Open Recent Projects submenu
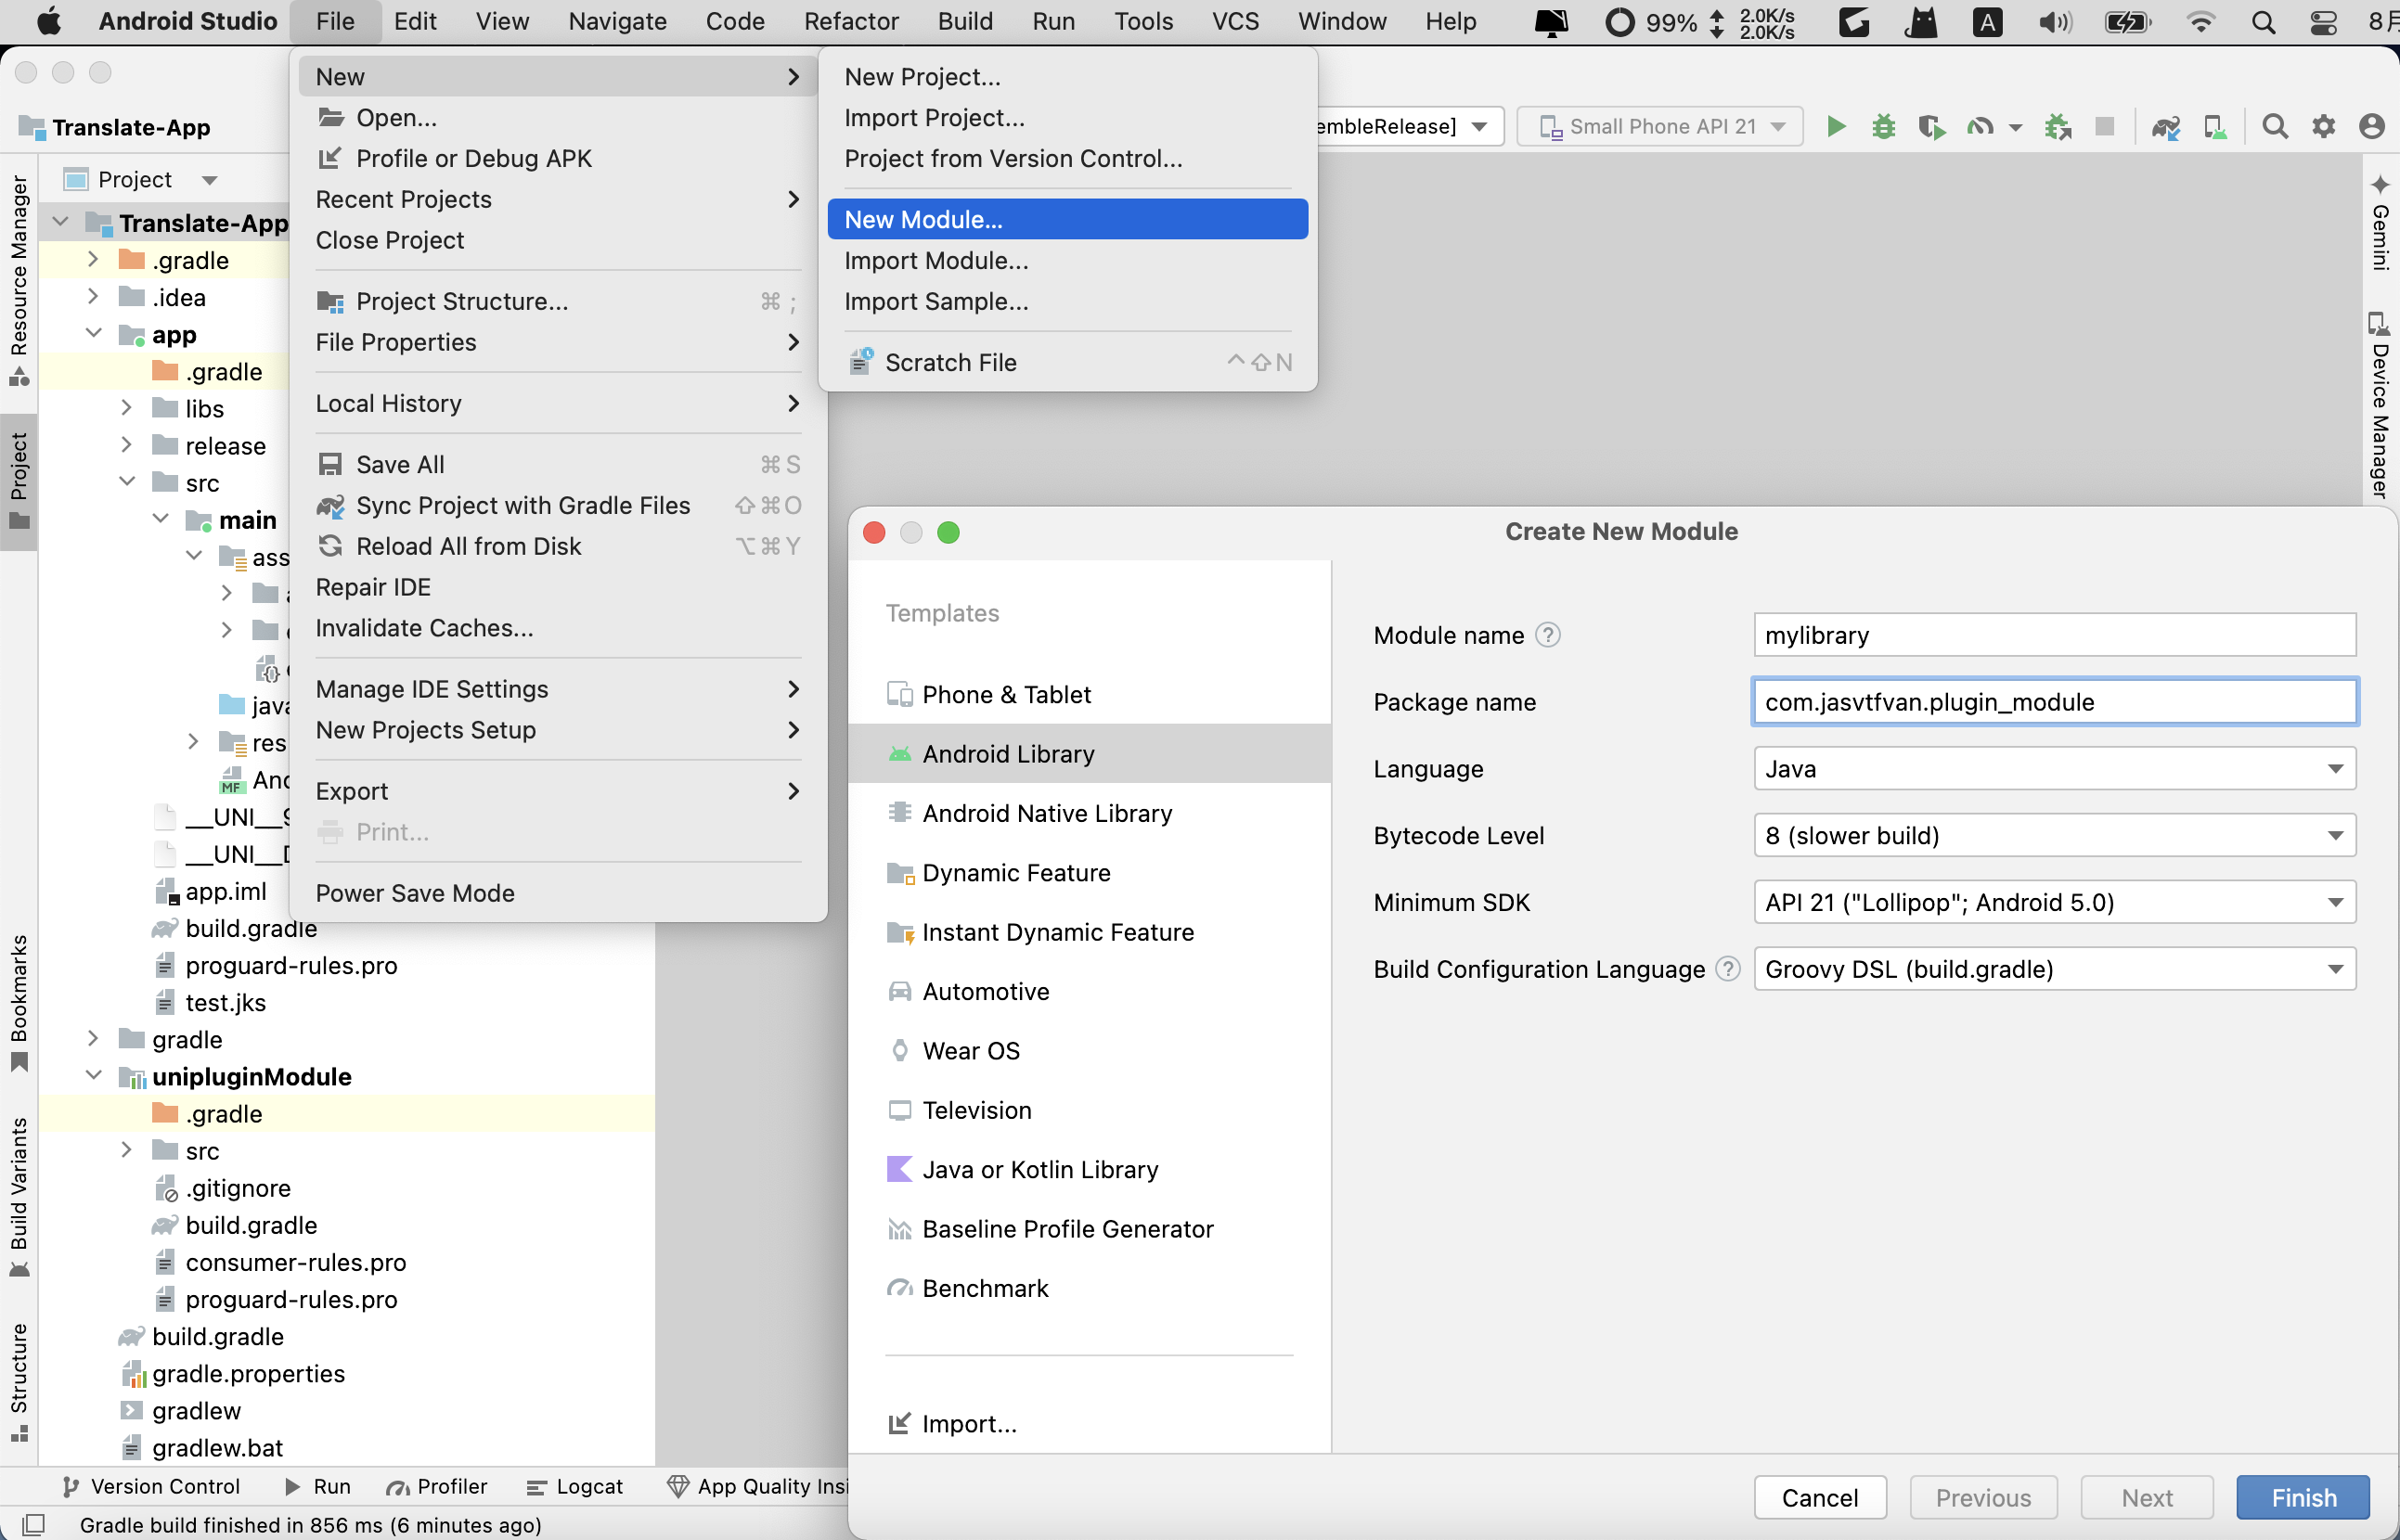This screenshot has height=1540, width=2400. click(558, 199)
